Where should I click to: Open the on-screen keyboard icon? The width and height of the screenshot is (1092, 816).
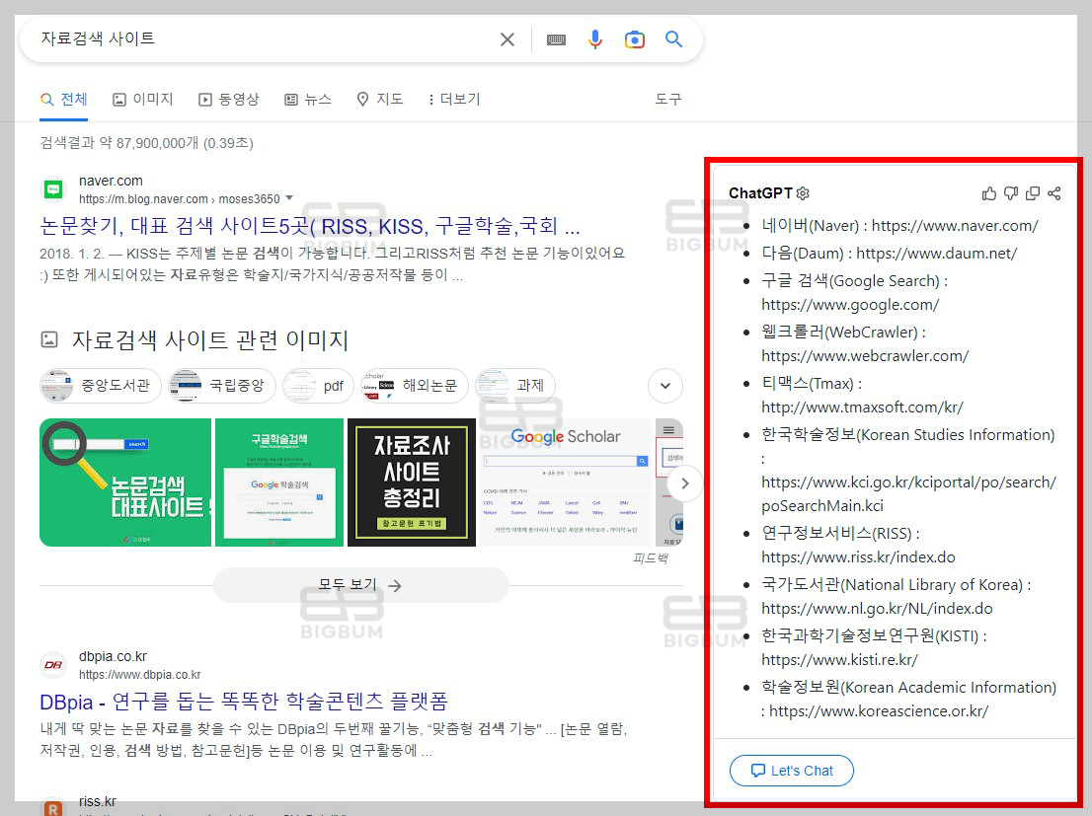tap(556, 39)
